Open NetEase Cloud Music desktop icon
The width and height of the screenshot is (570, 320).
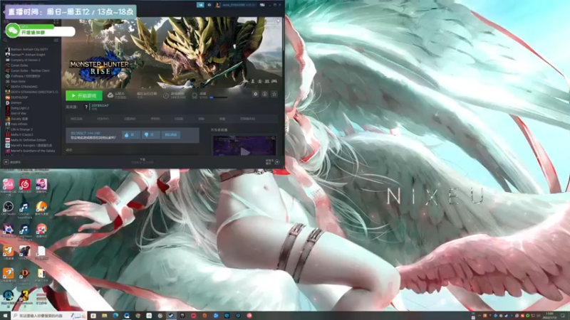25,185
